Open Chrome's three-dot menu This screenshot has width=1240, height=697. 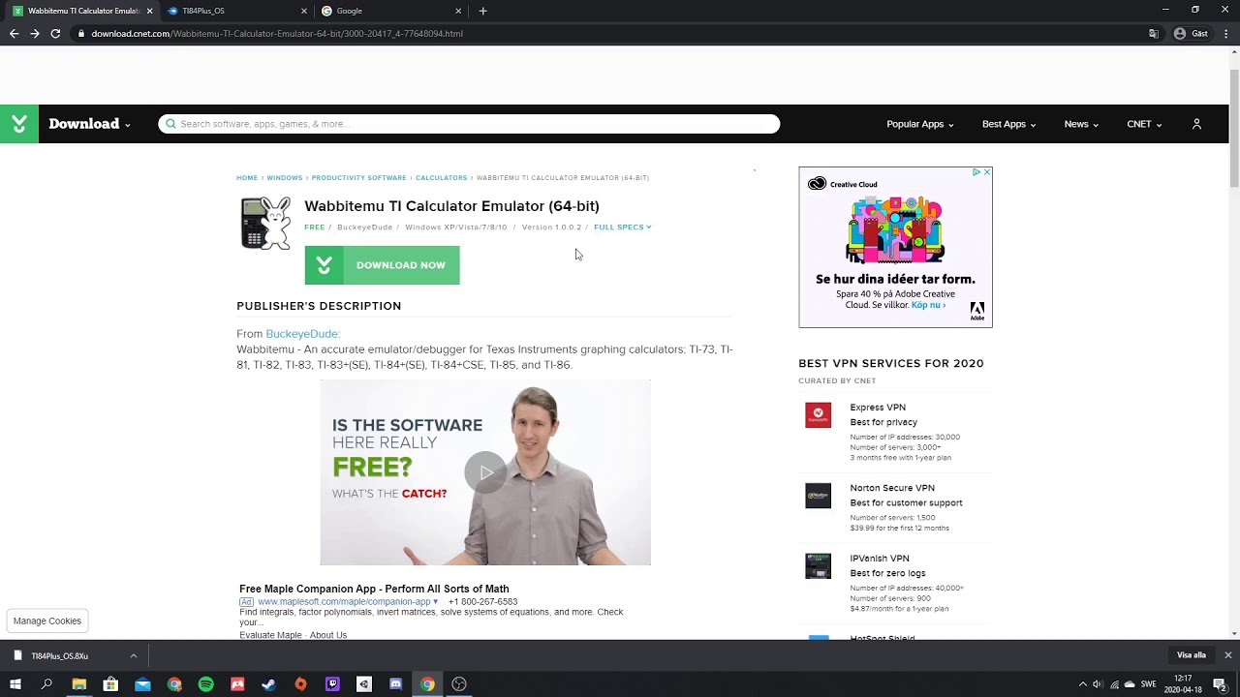click(1226, 33)
